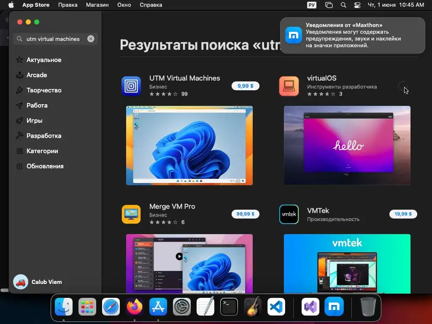
Task: Open the App Store menu
Action: (x=36, y=5)
